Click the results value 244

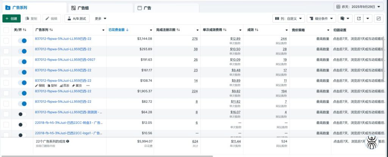tap(283, 39)
